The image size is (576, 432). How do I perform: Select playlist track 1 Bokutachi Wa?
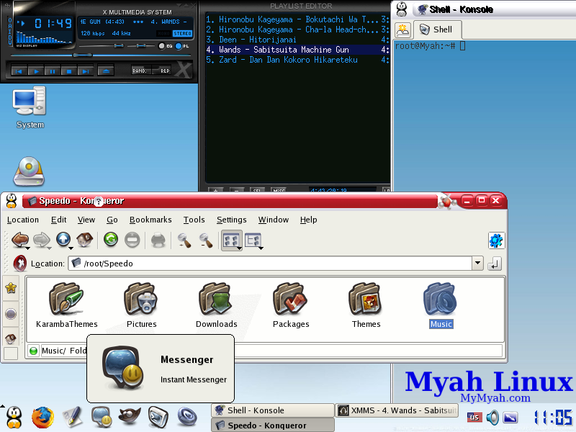(x=297, y=19)
